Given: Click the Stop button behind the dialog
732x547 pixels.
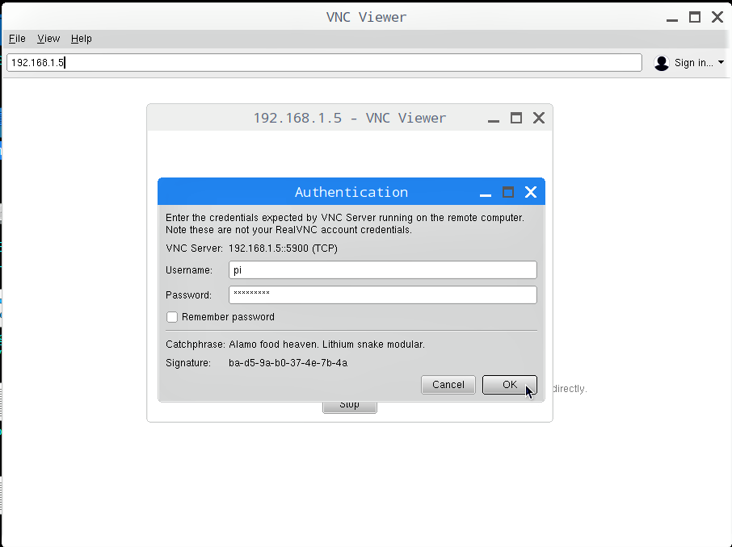Looking at the screenshot, I should [x=350, y=406].
